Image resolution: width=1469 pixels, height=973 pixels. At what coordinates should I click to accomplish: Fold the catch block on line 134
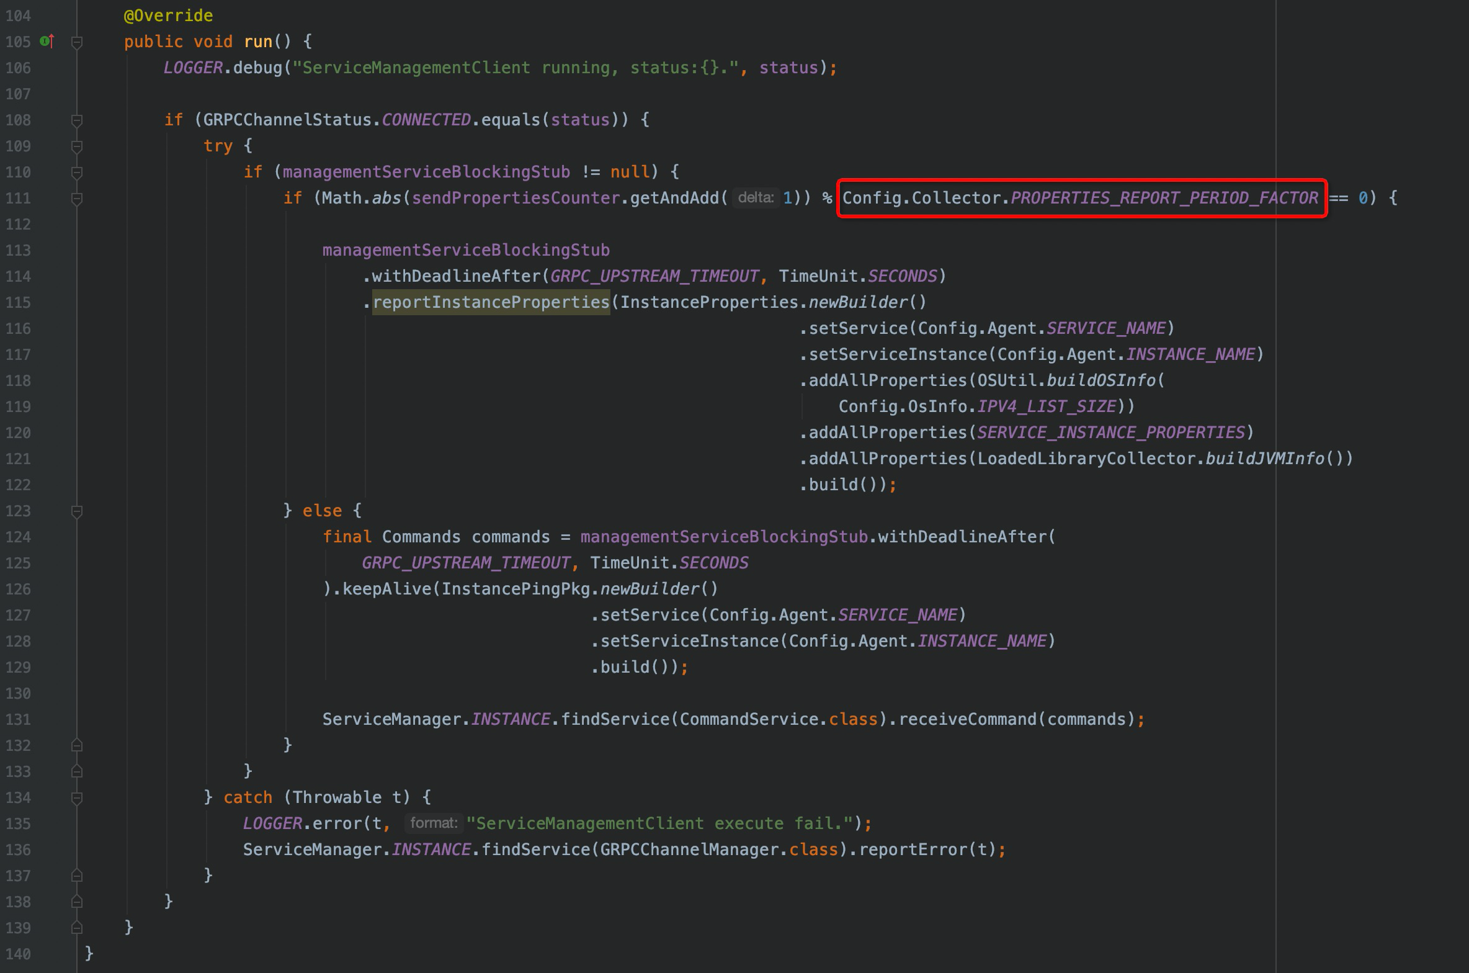point(77,798)
